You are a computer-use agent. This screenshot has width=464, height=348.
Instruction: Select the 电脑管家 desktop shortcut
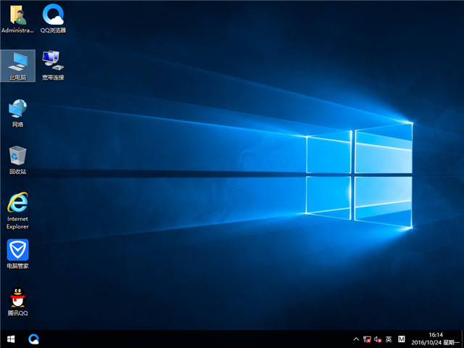click(18, 254)
